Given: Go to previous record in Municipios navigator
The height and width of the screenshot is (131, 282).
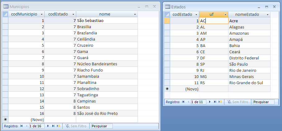Looking at the screenshot, I should tap(27, 126).
